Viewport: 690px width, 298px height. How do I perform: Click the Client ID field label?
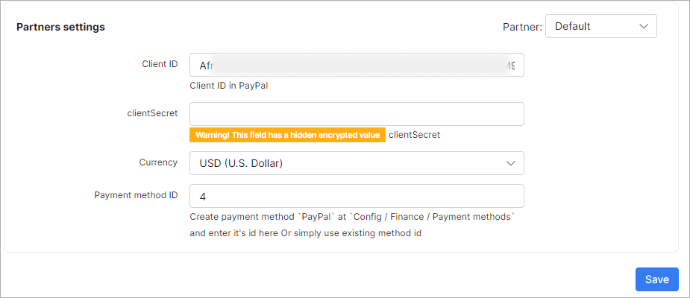(x=160, y=64)
